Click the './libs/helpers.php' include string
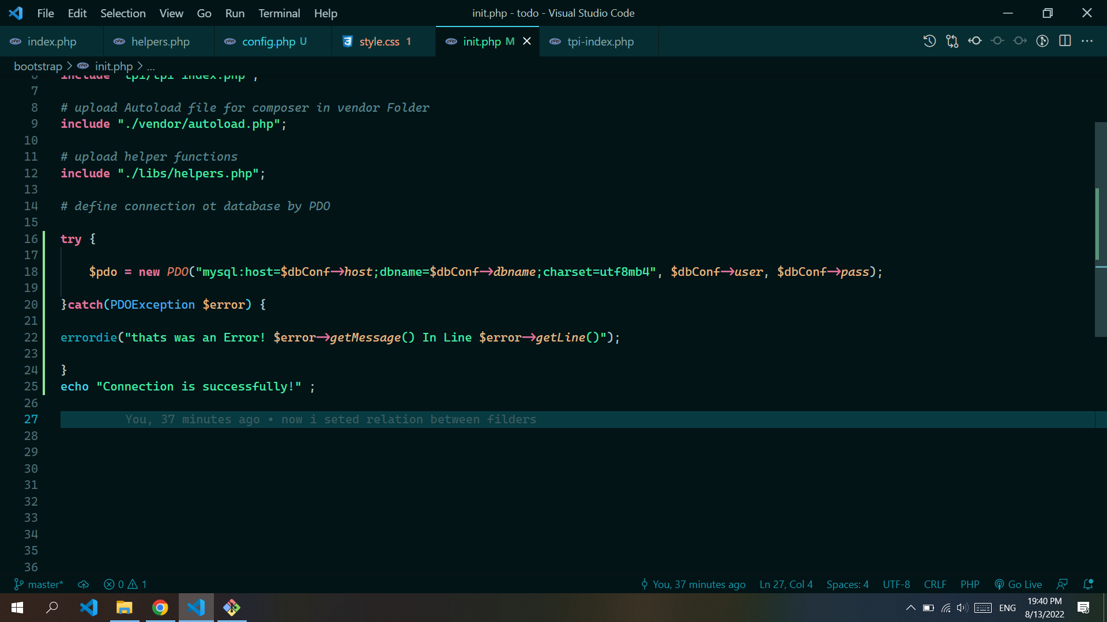This screenshot has width=1107, height=622. [x=188, y=173]
